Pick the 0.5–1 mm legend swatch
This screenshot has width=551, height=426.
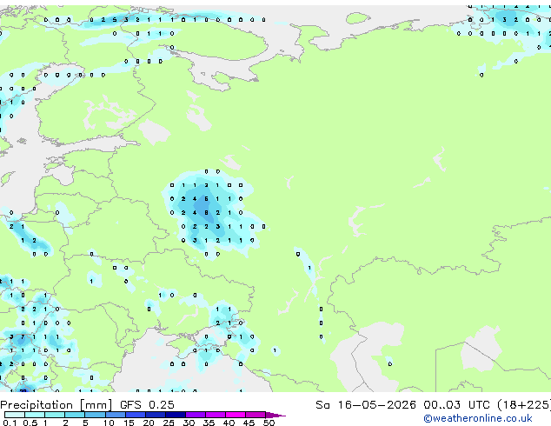point(35,415)
